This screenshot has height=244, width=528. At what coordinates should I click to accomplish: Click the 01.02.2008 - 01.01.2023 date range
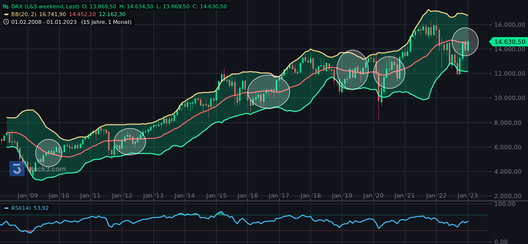pyautogui.click(x=44, y=22)
